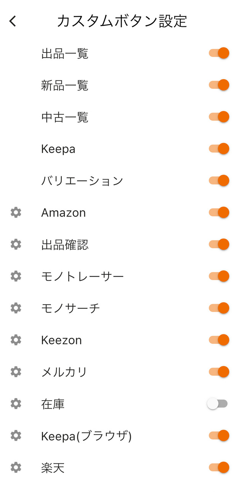Go back using the top-left arrow
244x492 pixels.
pos(13,21)
